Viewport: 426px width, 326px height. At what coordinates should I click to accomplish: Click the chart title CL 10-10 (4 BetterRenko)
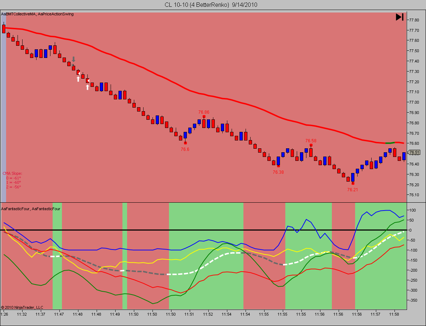(197, 5)
